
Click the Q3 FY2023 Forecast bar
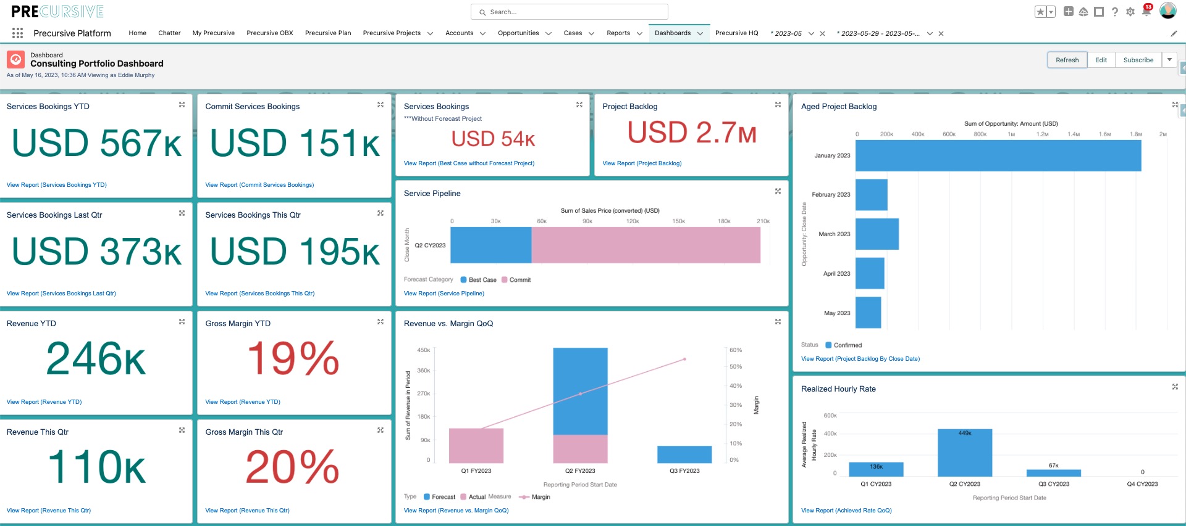pyautogui.click(x=684, y=454)
